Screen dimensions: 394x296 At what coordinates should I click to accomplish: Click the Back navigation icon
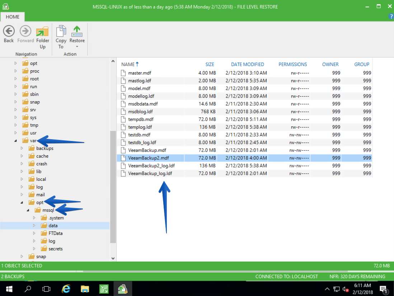coord(9,32)
